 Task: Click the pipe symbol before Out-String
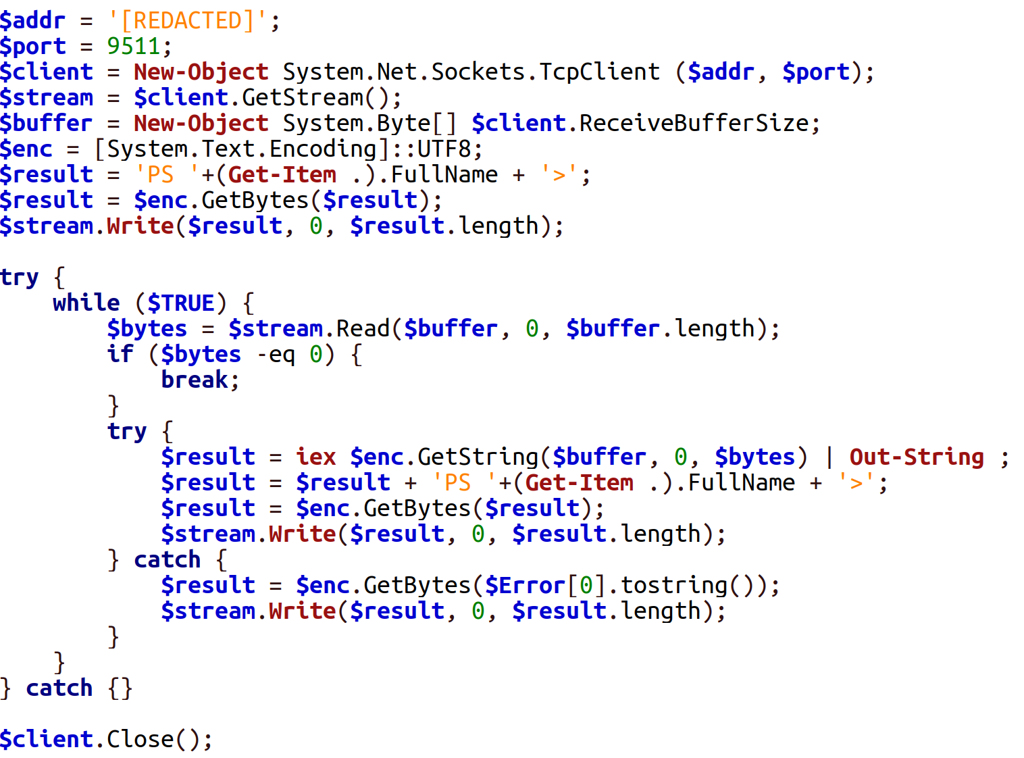[829, 457]
